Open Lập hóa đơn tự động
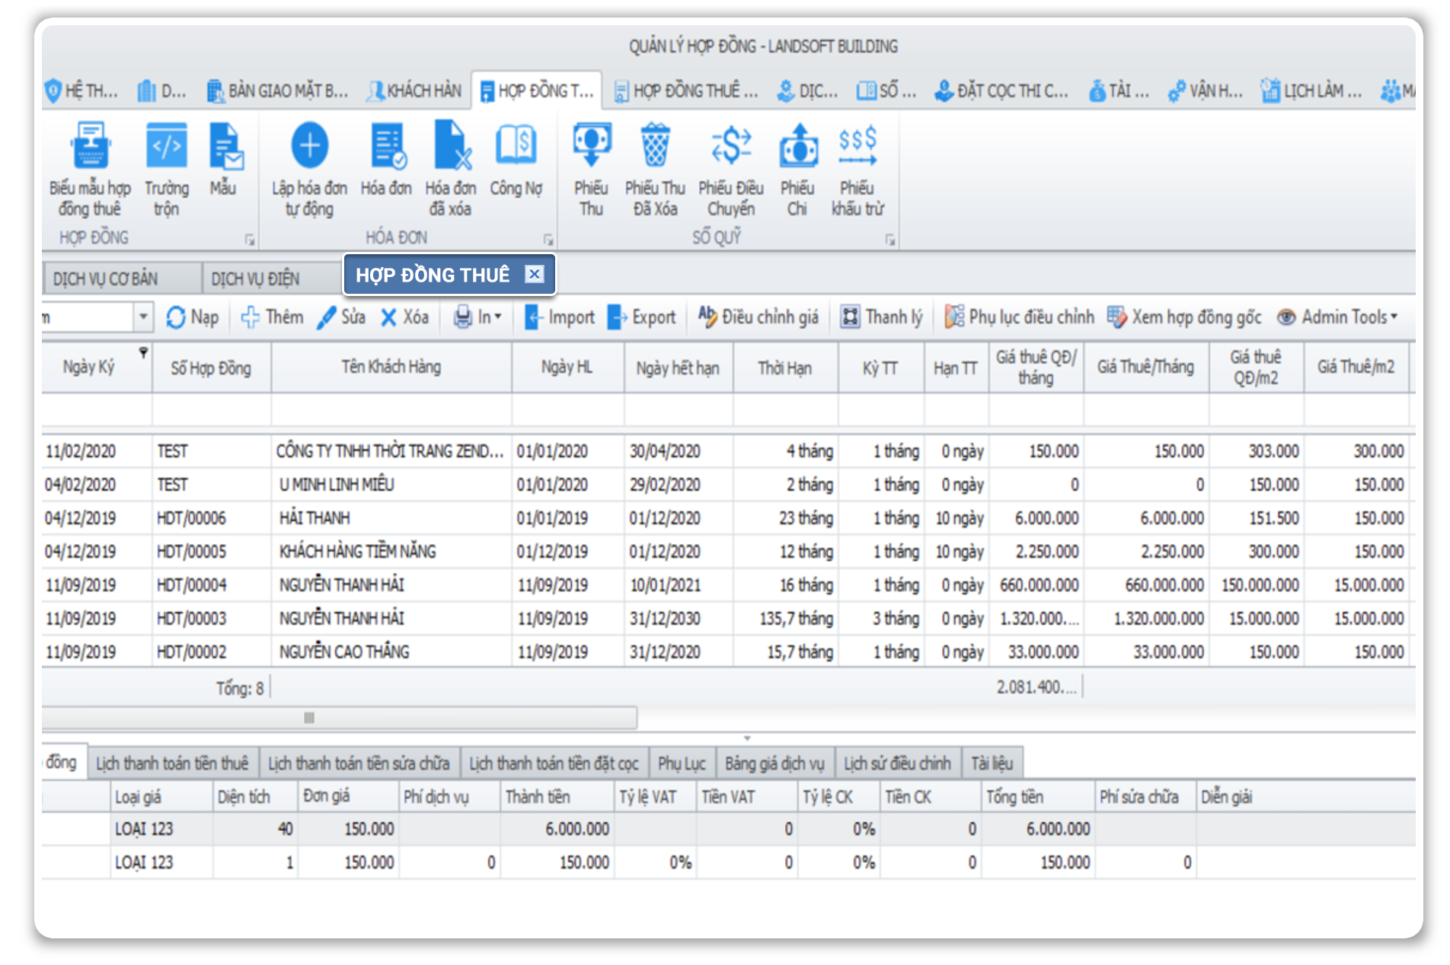This screenshot has width=1450, height=965. pos(309,167)
